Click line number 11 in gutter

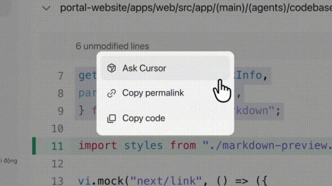[x=57, y=146]
